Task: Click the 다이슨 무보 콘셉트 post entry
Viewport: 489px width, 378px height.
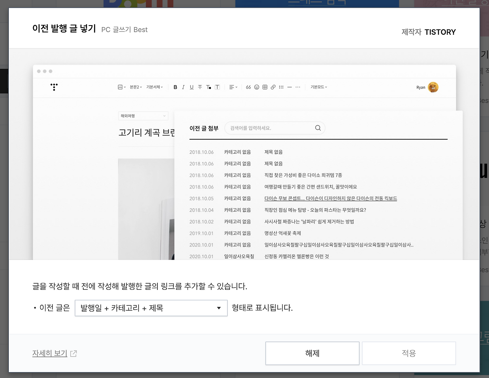Action: (x=330, y=198)
